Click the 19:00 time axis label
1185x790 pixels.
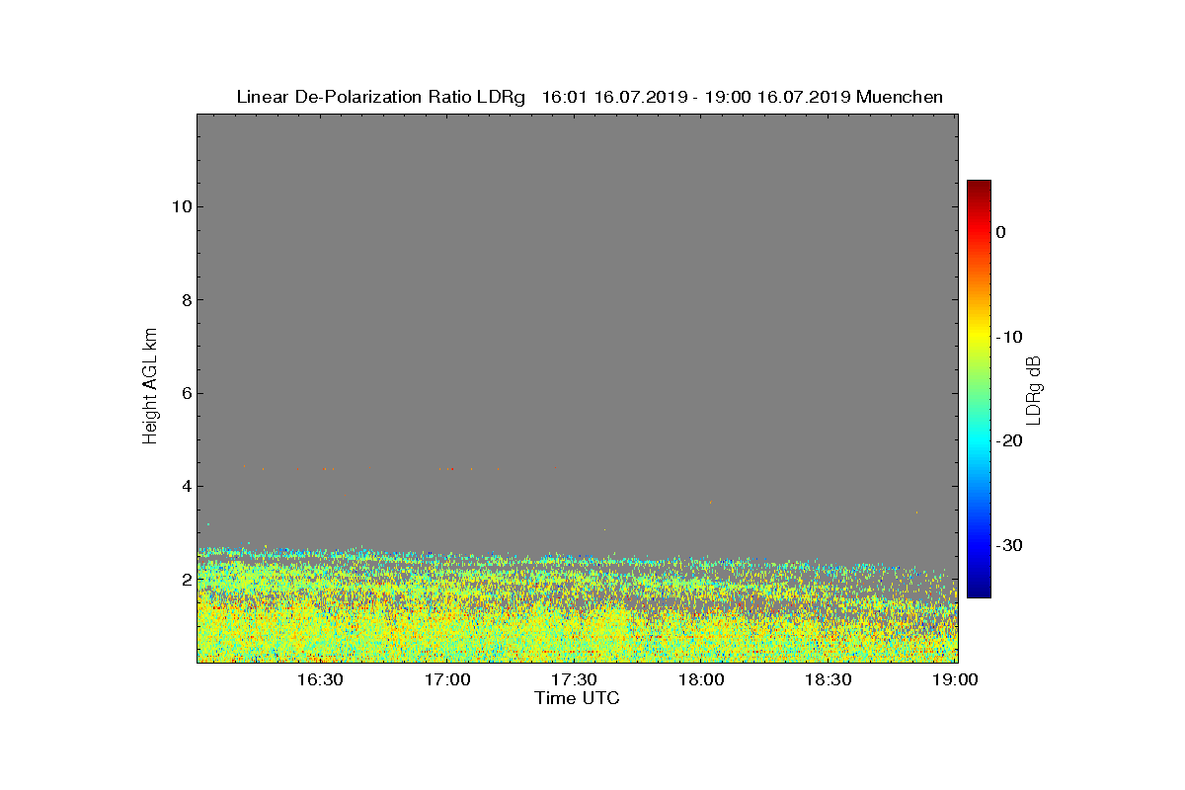[956, 680]
